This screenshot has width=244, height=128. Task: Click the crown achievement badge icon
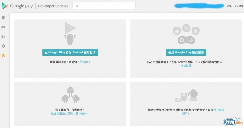pyautogui.click(x=177, y=31)
